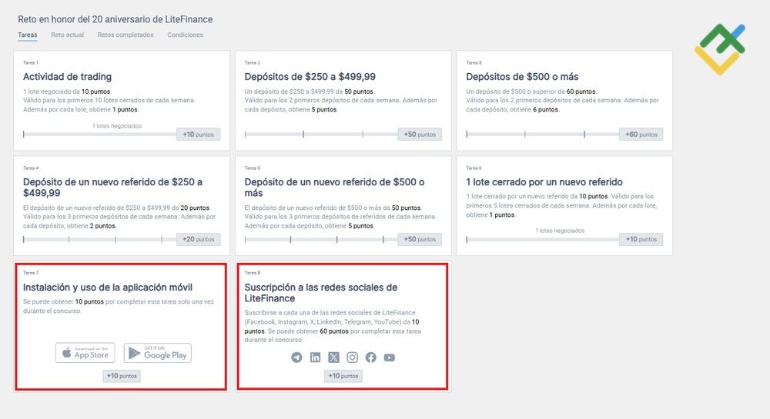
Task: Click +10 puntos under the app store badges
Action: click(x=122, y=376)
